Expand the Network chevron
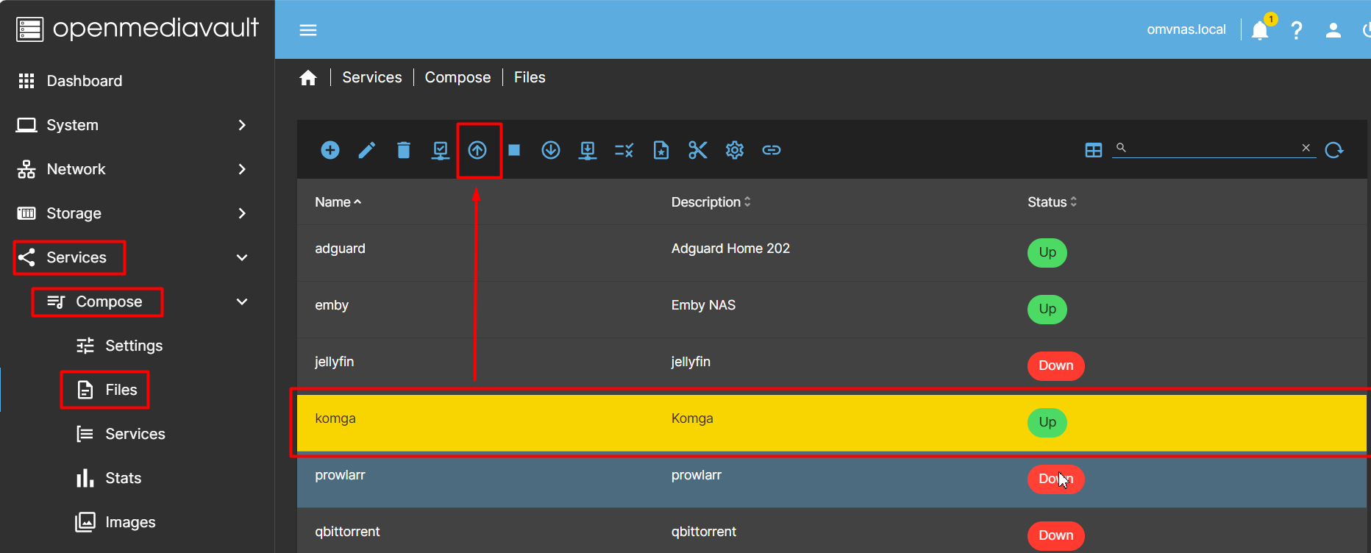The height and width of the screenshot is (553, 1371). (242, 169)
